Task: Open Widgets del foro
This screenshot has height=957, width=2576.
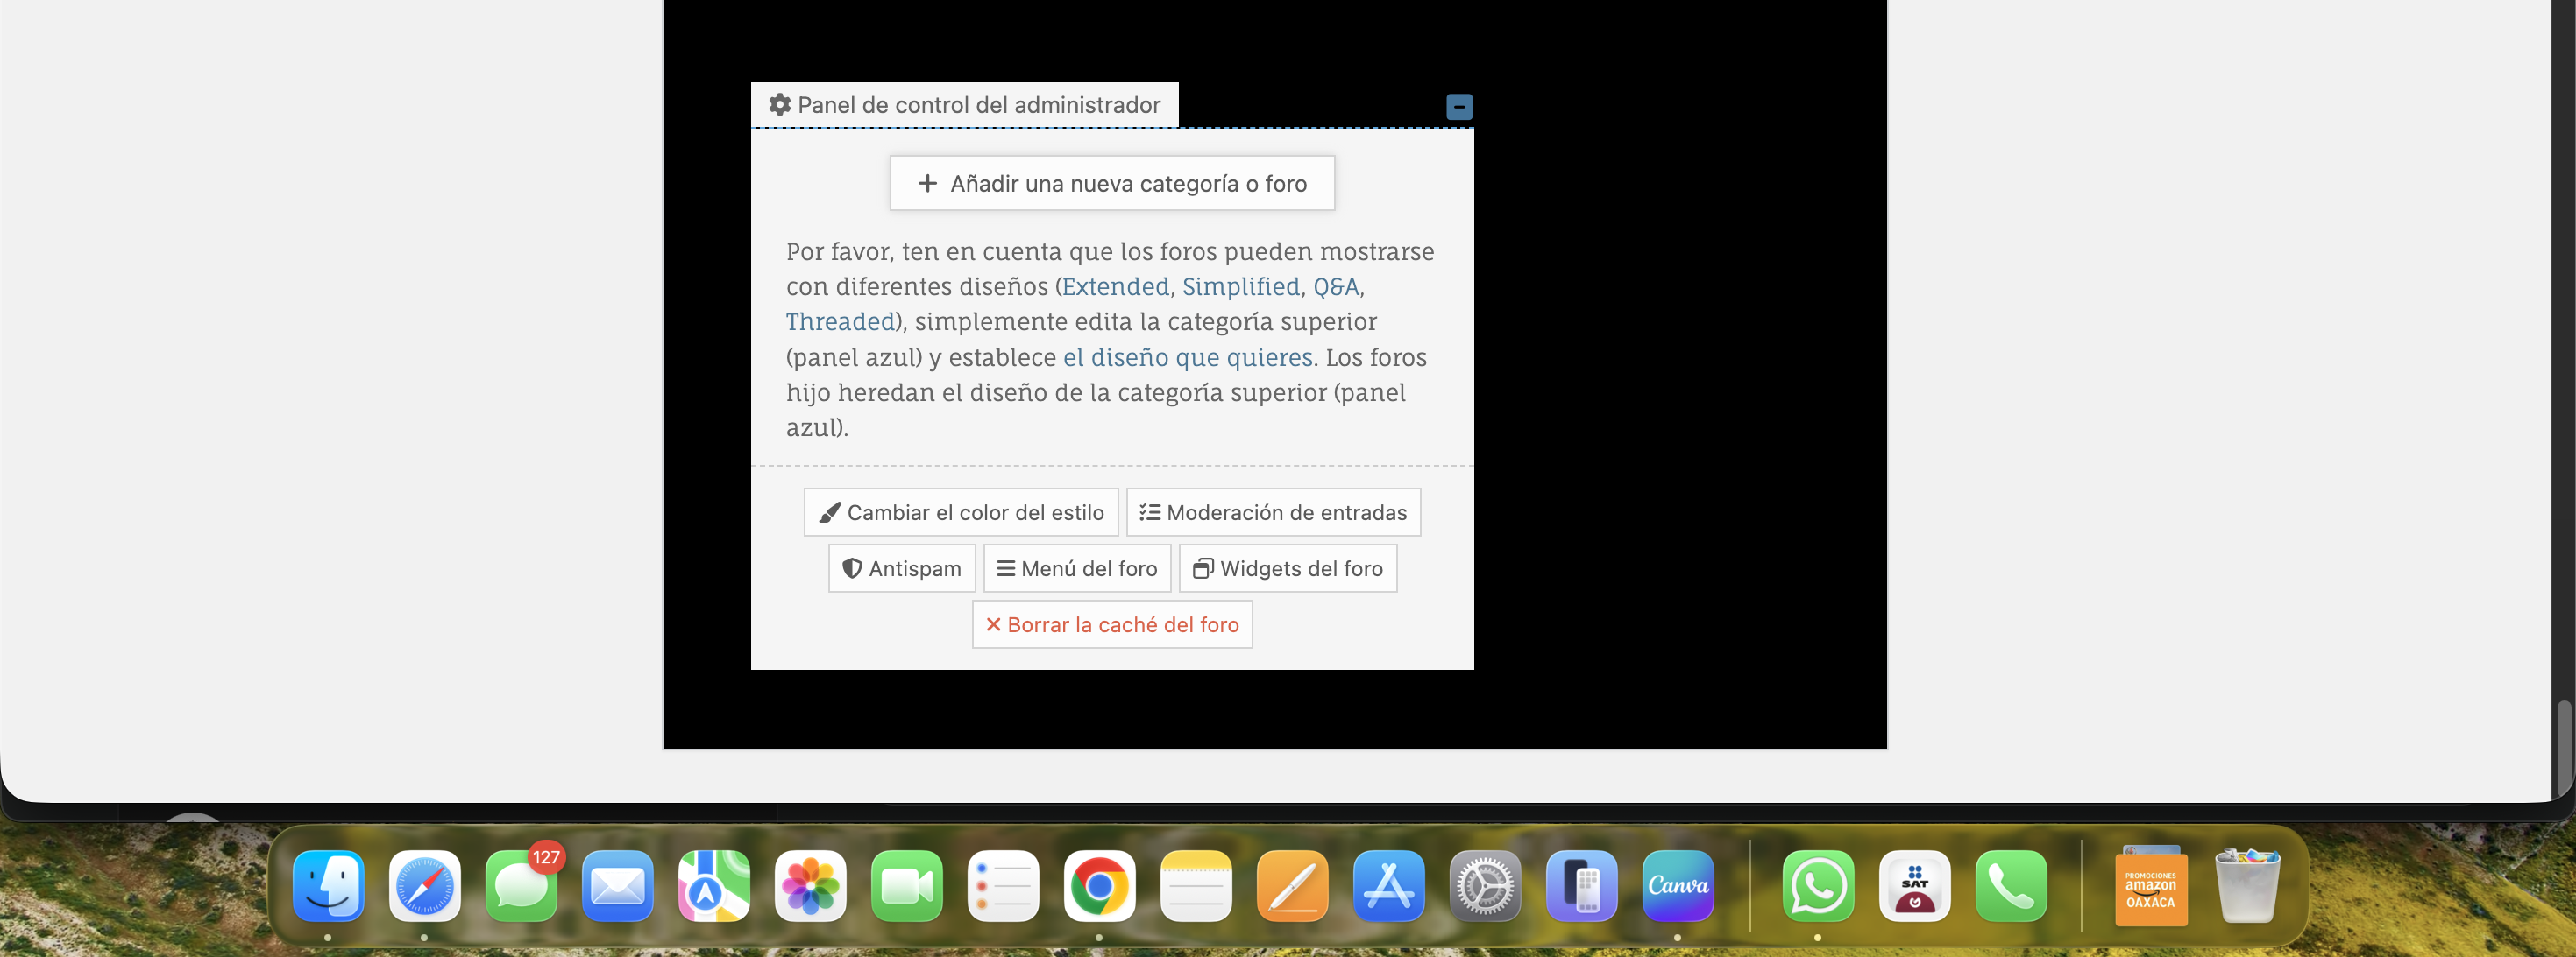Action: (1287, 568)
